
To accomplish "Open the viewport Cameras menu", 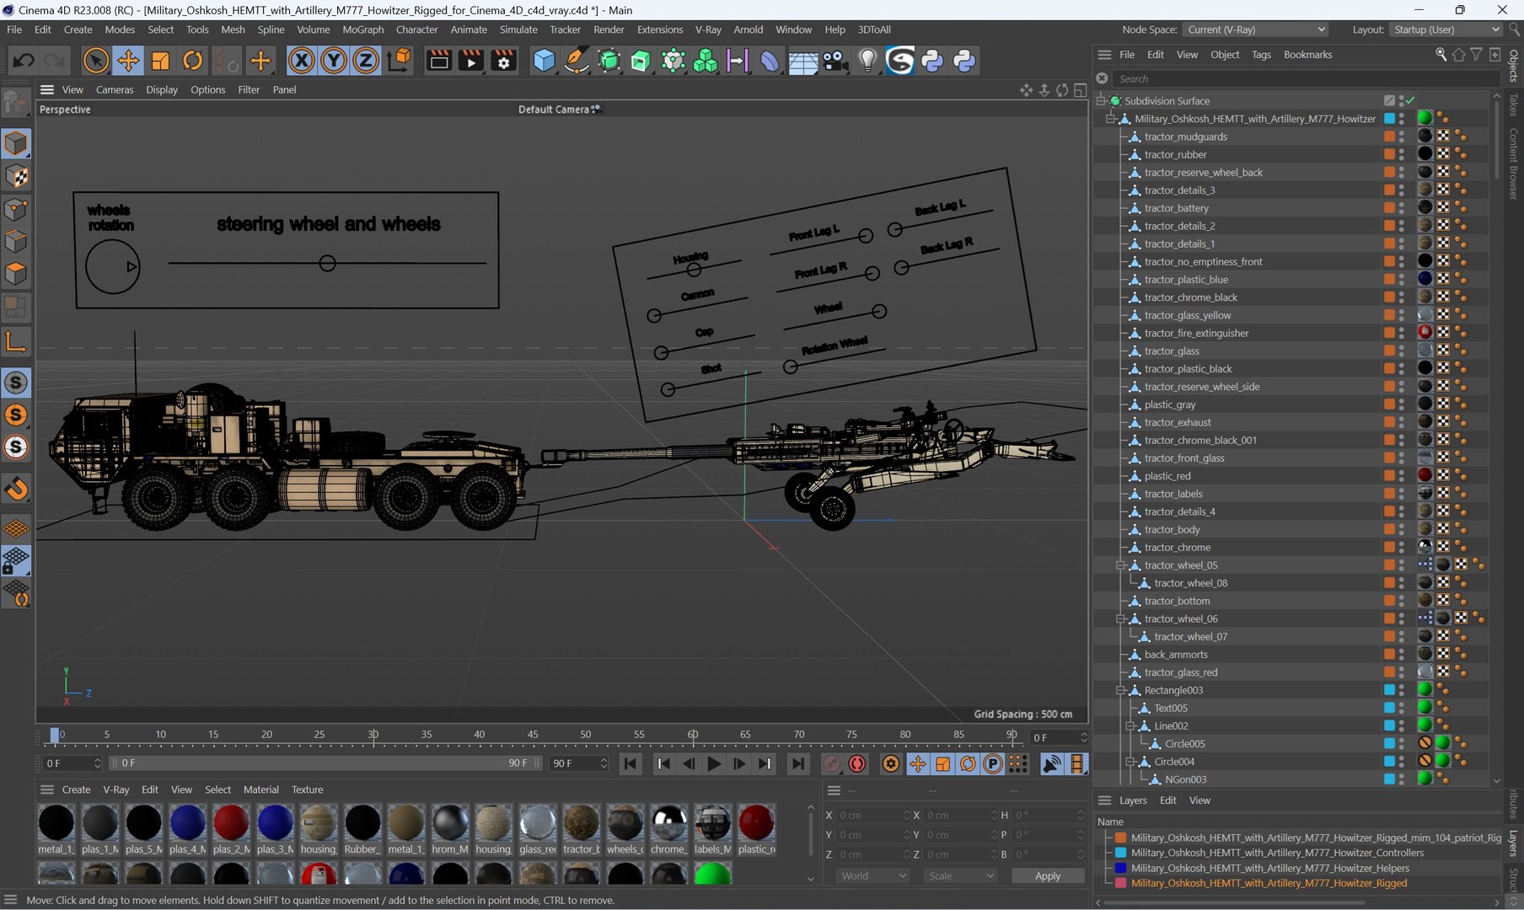I will (x=115, y=89).
